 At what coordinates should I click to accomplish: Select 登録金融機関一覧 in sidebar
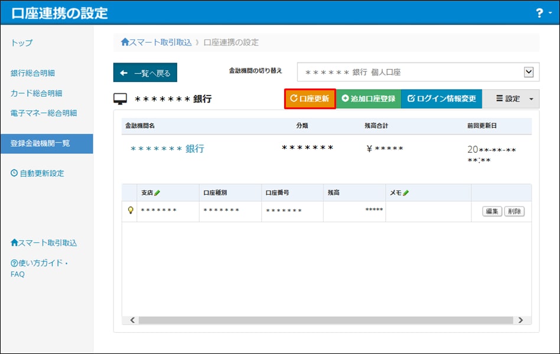tap(47, 143)
